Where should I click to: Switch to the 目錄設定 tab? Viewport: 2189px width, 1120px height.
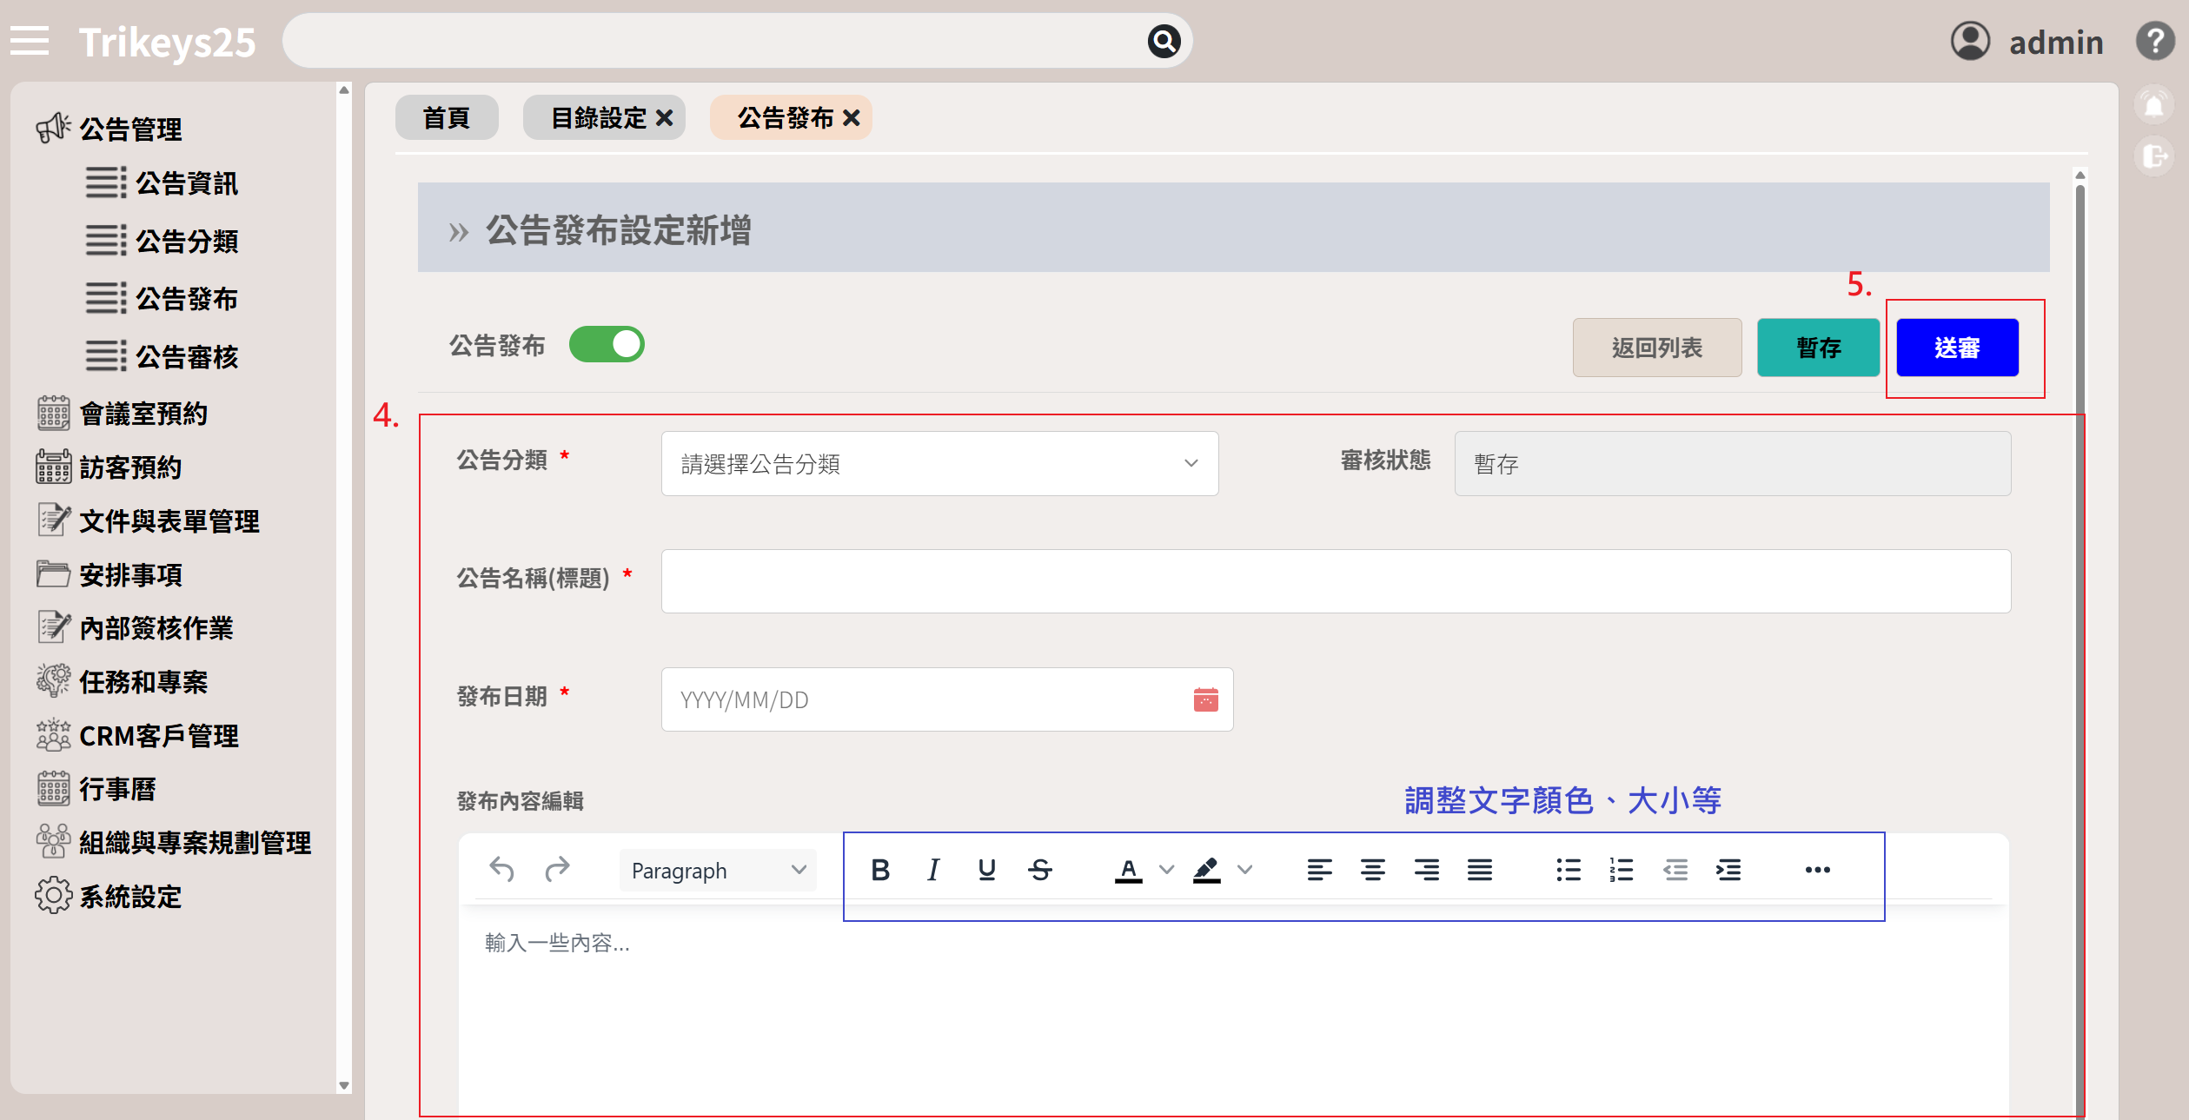point(599,118)
